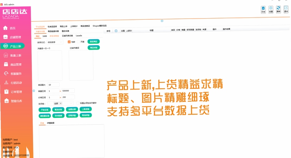
Task: Switch to the 平台选品库 tab
Action: pos(40,27)
